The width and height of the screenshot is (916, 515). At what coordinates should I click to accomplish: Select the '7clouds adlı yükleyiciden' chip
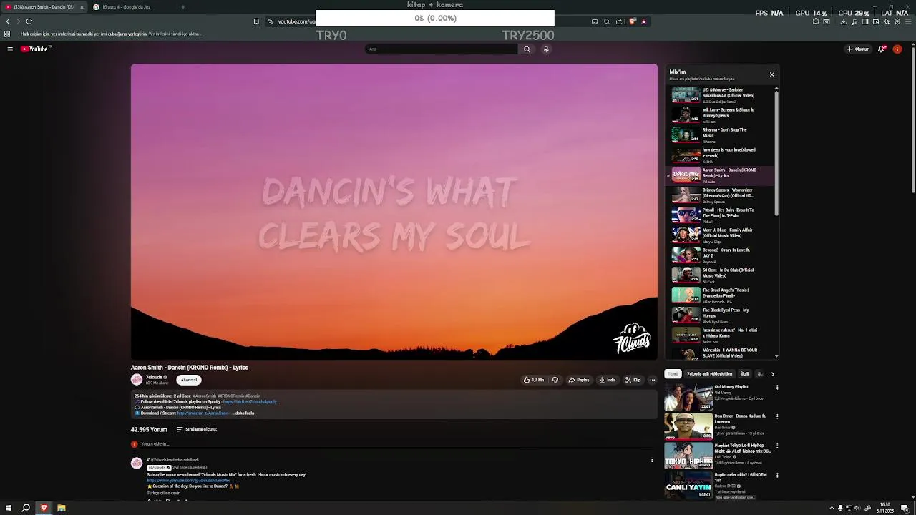(710, 374)
